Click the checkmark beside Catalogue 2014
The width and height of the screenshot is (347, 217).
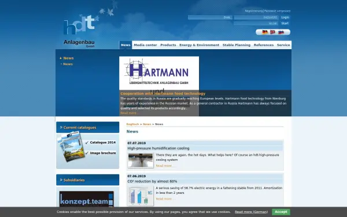[87, 142]
